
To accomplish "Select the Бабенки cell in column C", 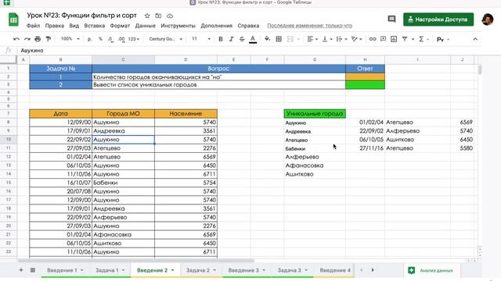I will coord(123,183).
